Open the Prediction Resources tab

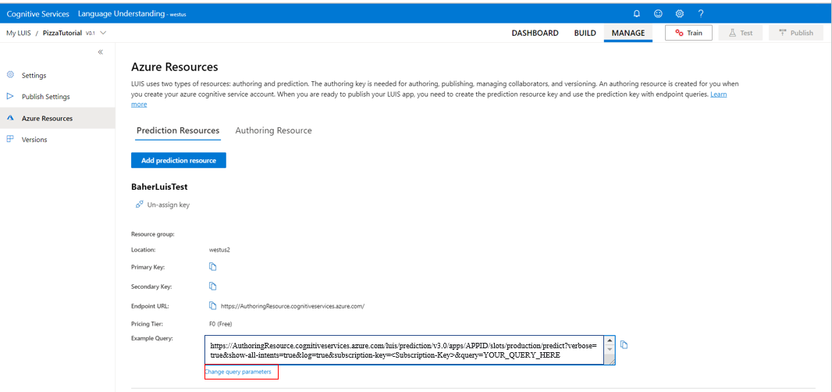coord(178,130)
